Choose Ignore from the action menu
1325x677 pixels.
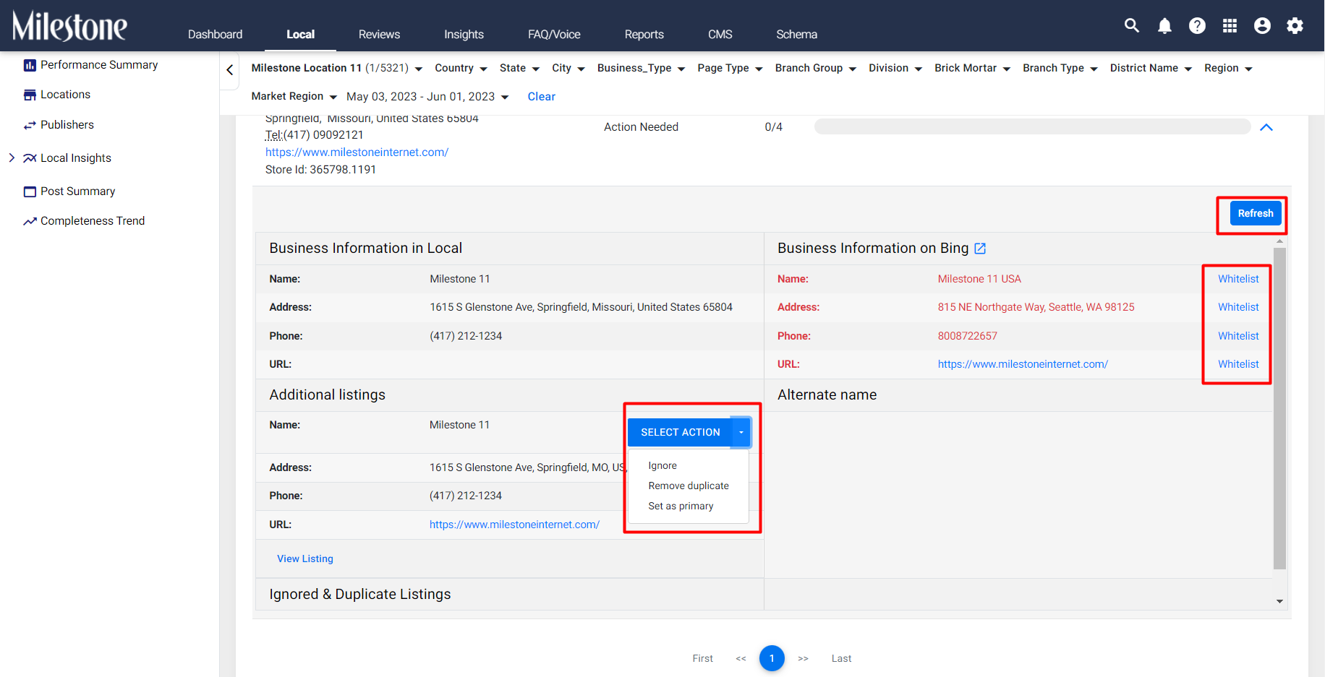pyautogui.click(x=662, y=466)
